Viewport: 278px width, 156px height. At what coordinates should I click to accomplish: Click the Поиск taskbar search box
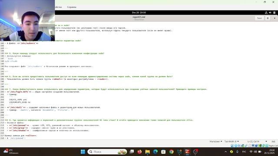click(107, 152)
